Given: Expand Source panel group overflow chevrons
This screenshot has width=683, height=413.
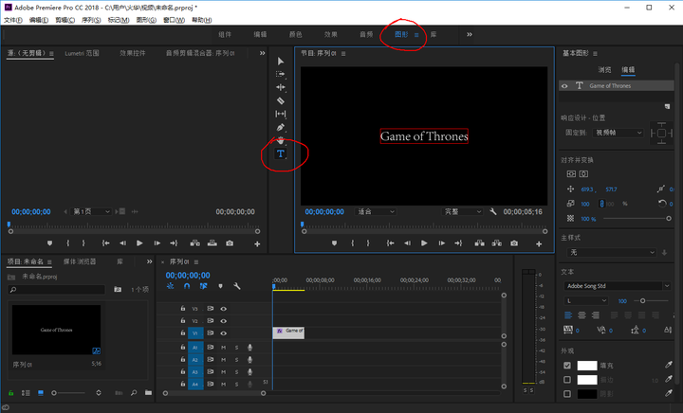Looking at the screenshot, I should (262, 53).
